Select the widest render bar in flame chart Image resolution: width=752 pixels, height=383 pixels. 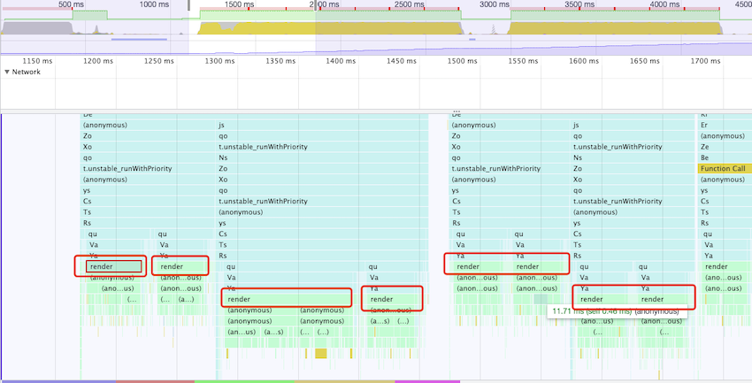[x=288, y=299]
